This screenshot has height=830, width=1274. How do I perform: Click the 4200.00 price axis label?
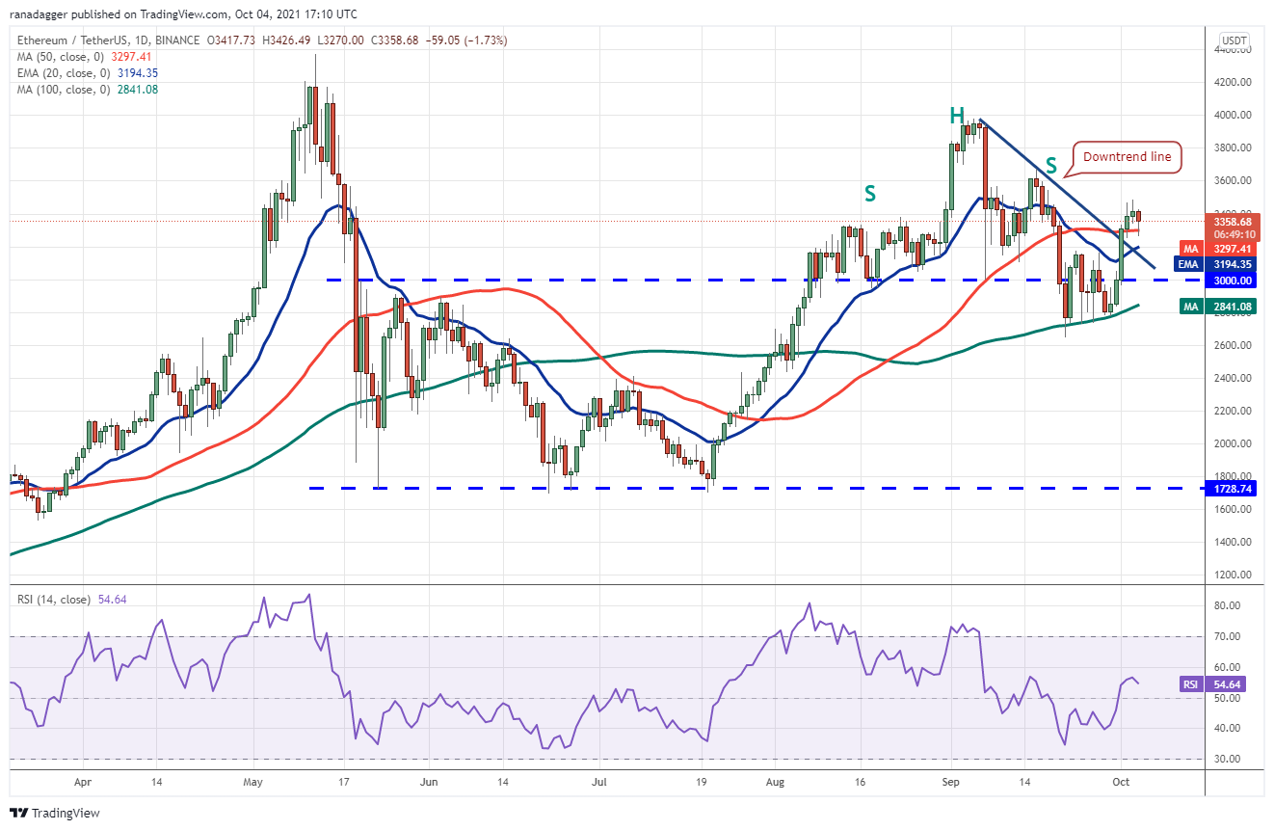click(1233, 82)
